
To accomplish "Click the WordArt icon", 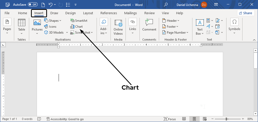I will click(x=208, y=26).
